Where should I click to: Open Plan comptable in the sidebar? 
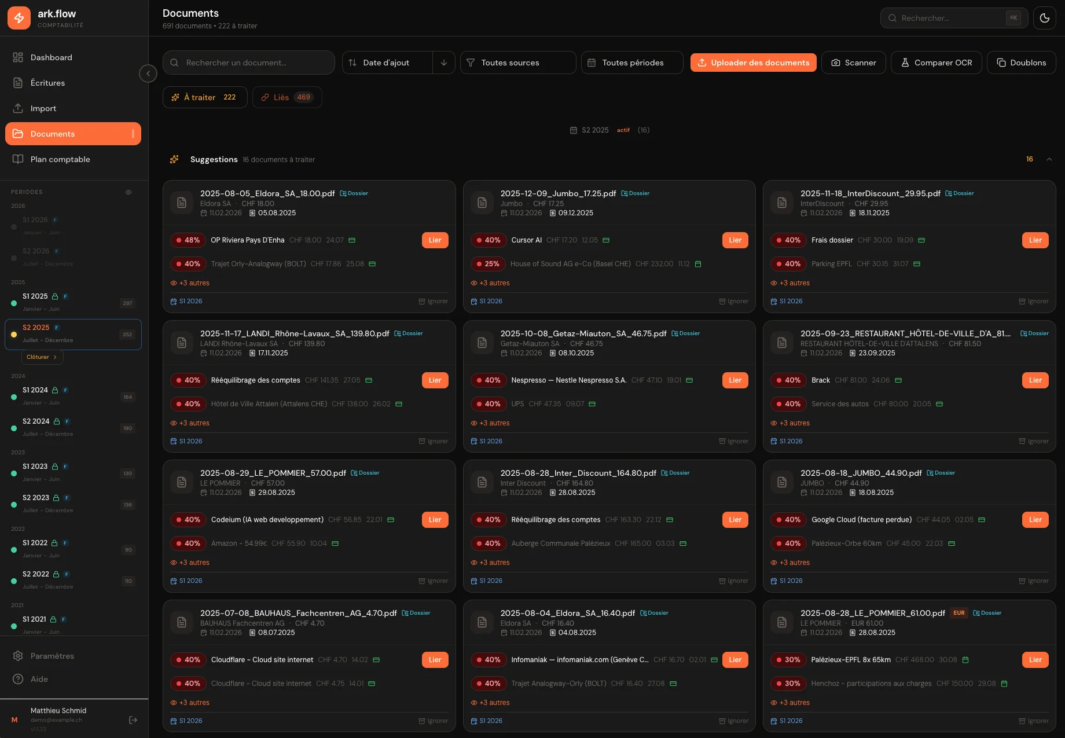click(x=60, y=159)
